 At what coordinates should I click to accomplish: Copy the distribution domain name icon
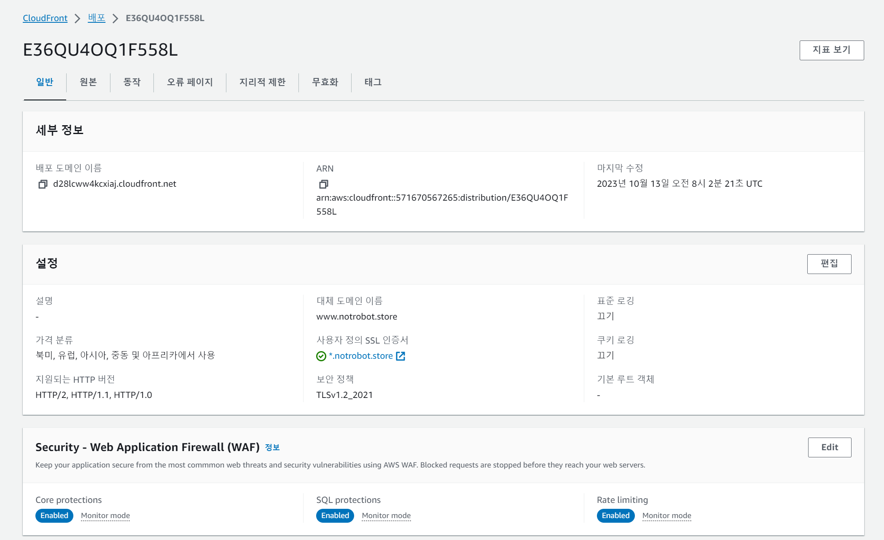43,184
